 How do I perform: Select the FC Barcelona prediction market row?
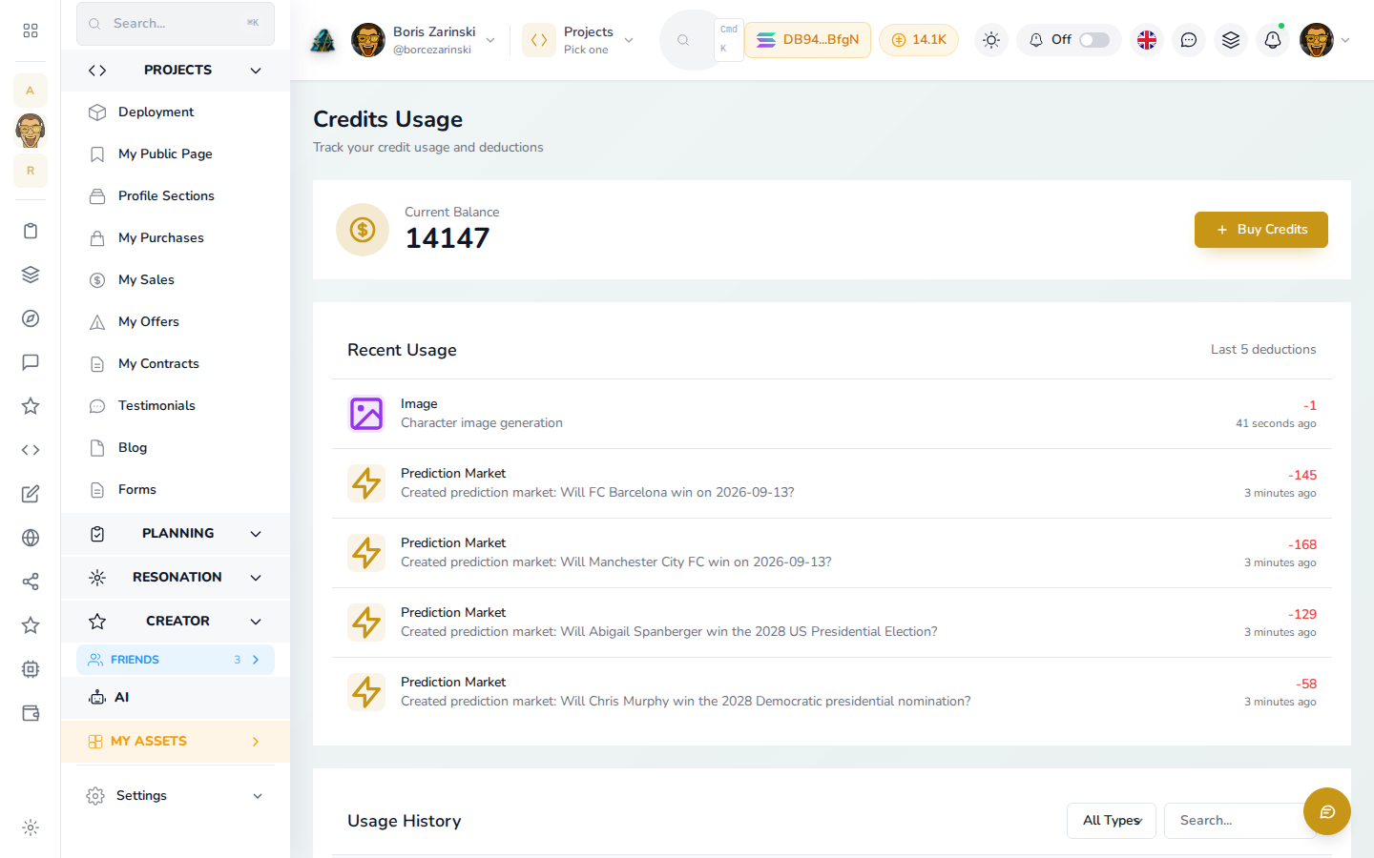tap(832, 483)
